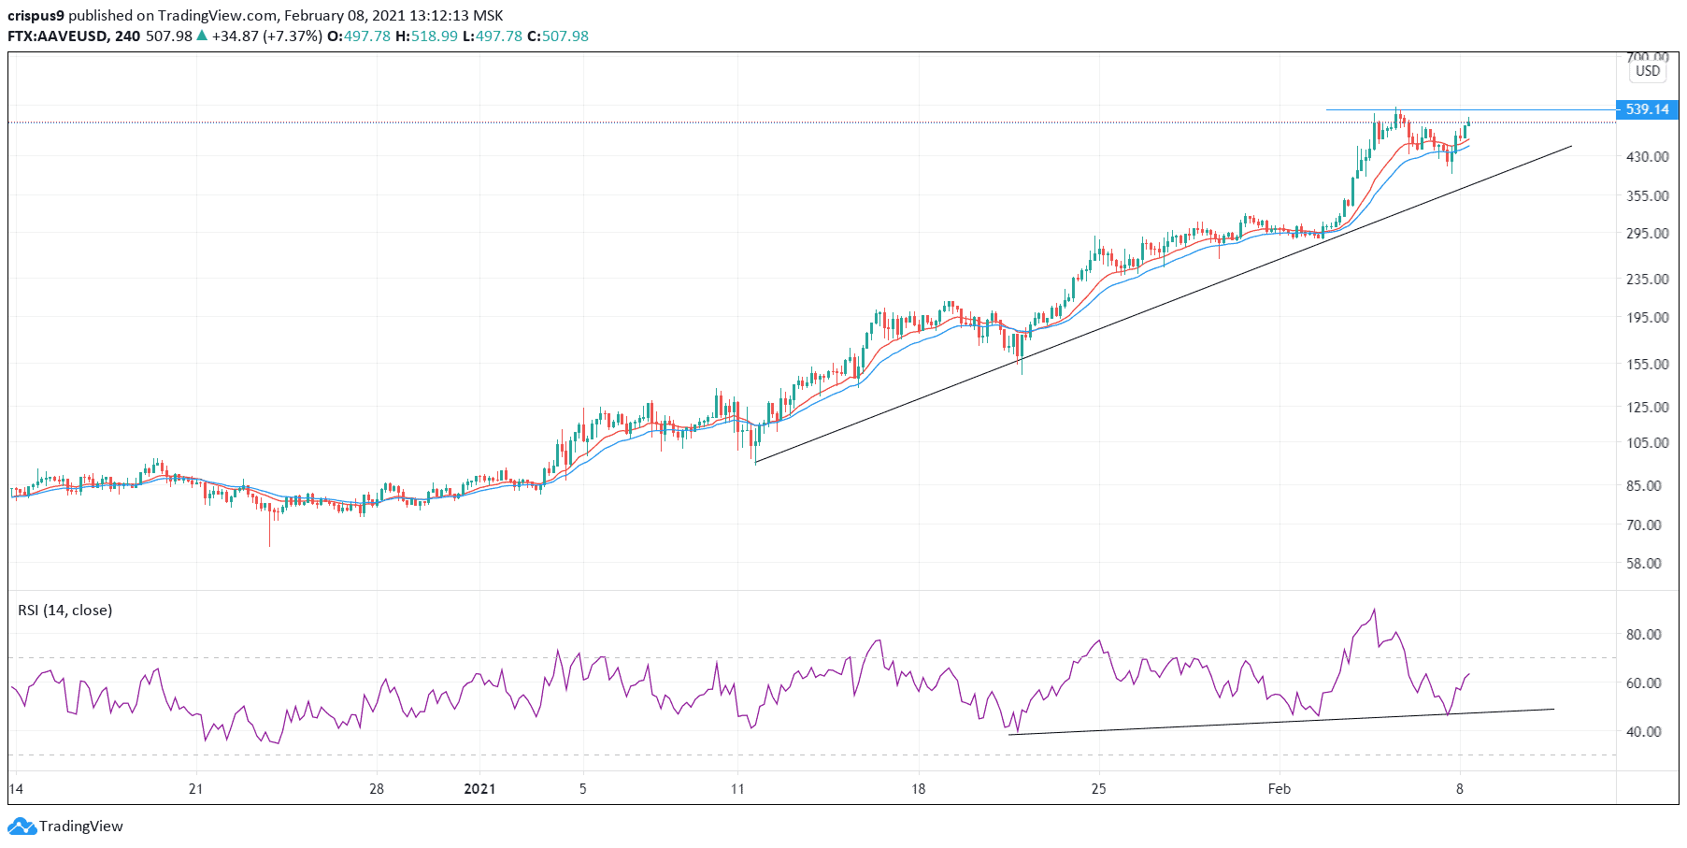Click the low price L:497.78
Image resolution: width=1687 pixels, height=848 pixels.
click(x=493, y=36)
